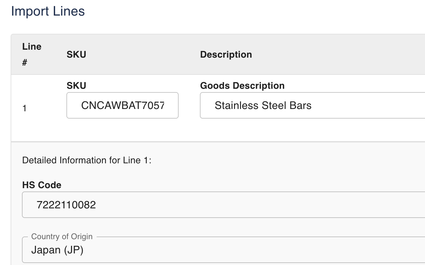Viewport: 425px width, 265px height.
Task: Click the Line # column header
Action: point(32,54)
